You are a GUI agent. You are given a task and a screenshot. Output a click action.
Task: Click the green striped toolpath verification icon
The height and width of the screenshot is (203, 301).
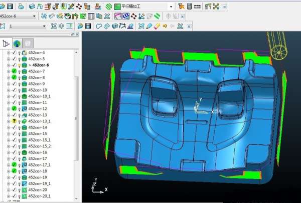(109, 6)
